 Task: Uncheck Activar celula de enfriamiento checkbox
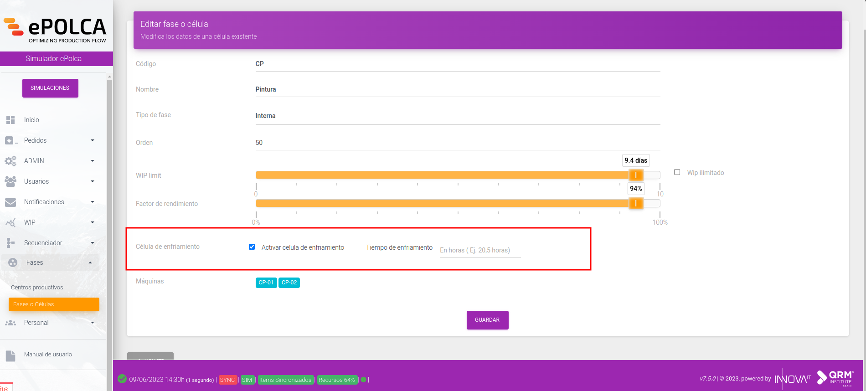pos(252,247)
